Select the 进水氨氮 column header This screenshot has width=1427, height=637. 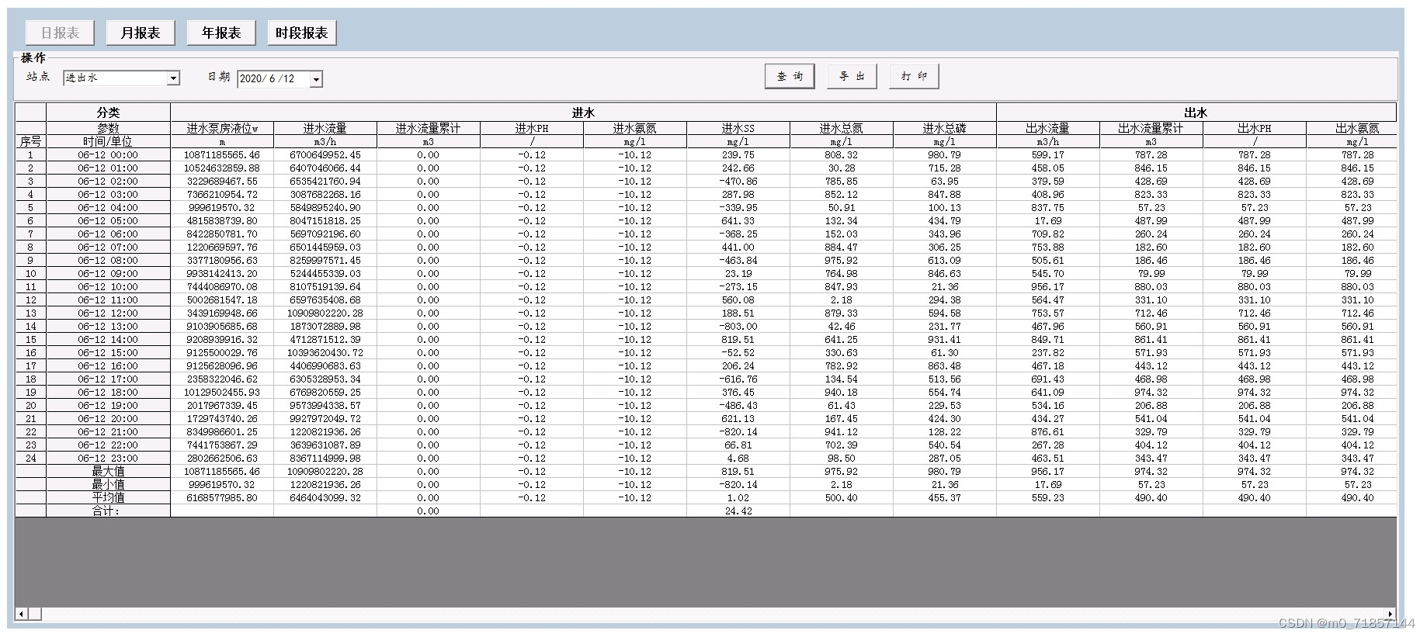(635, 128)
